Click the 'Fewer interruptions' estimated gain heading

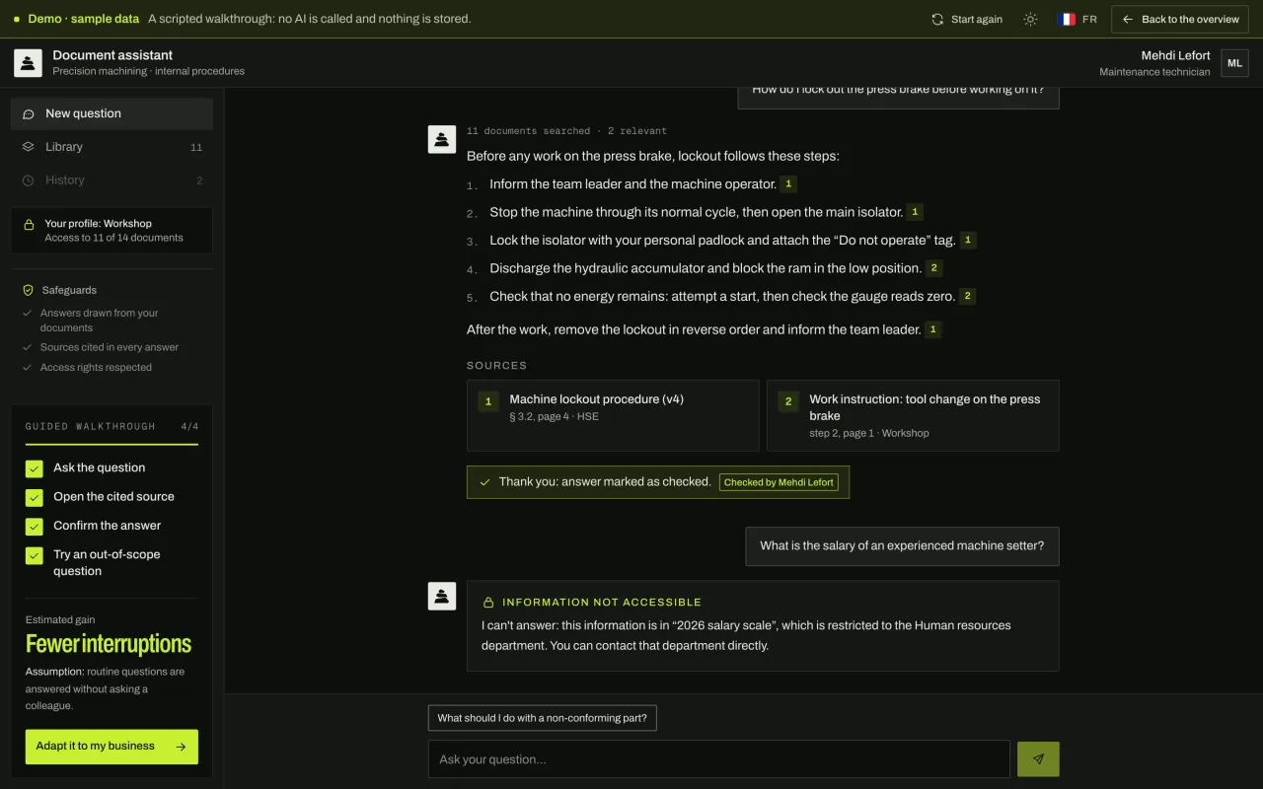tap(109, 644)
